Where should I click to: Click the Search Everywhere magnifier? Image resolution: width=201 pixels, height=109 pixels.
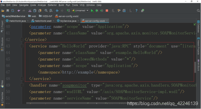coord(198,11)
